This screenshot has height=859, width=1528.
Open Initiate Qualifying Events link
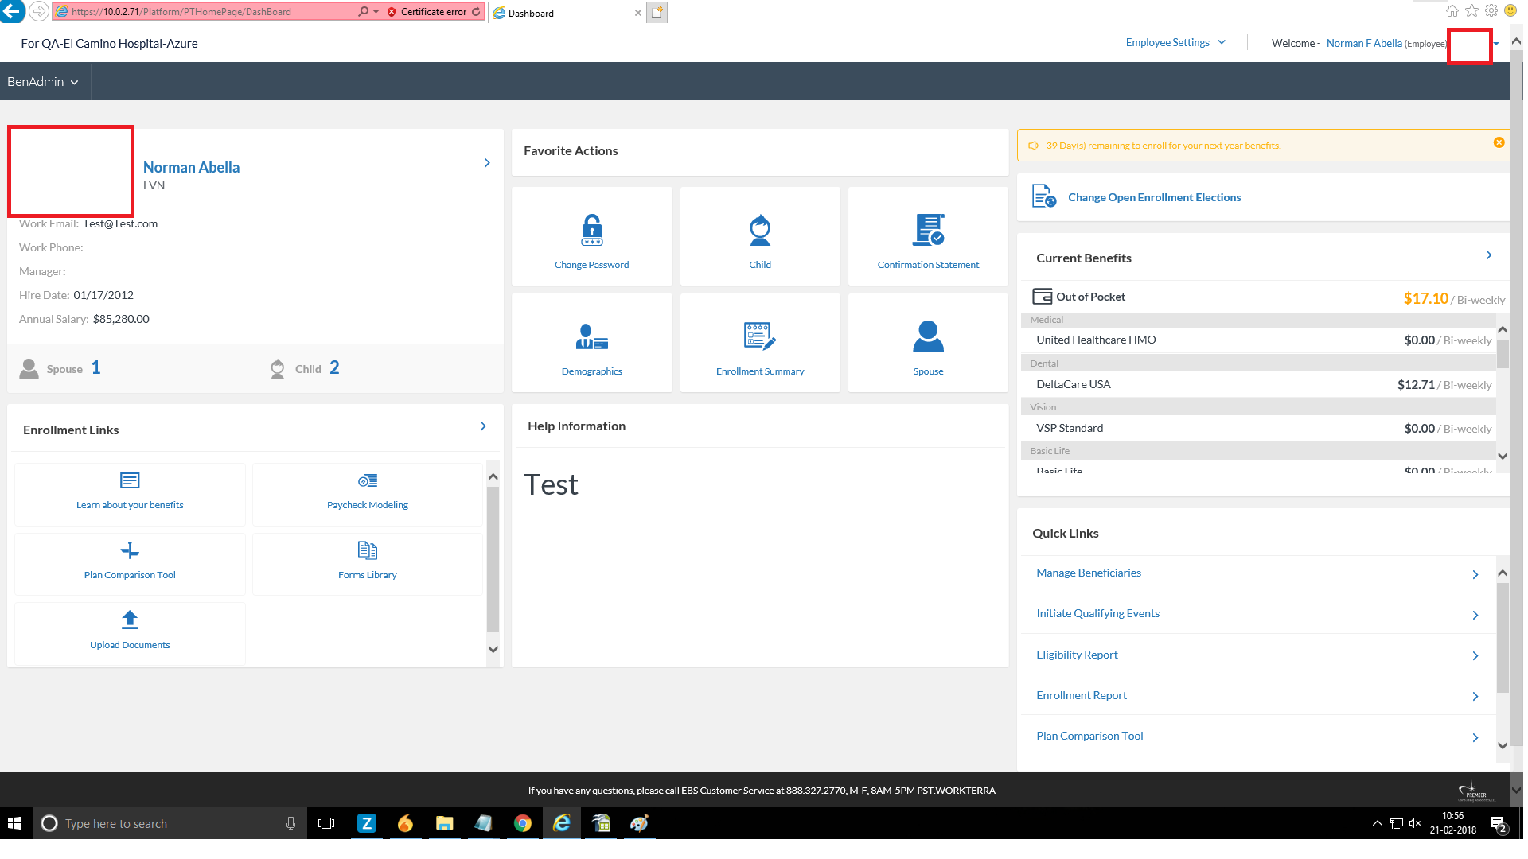point(1097,613)
